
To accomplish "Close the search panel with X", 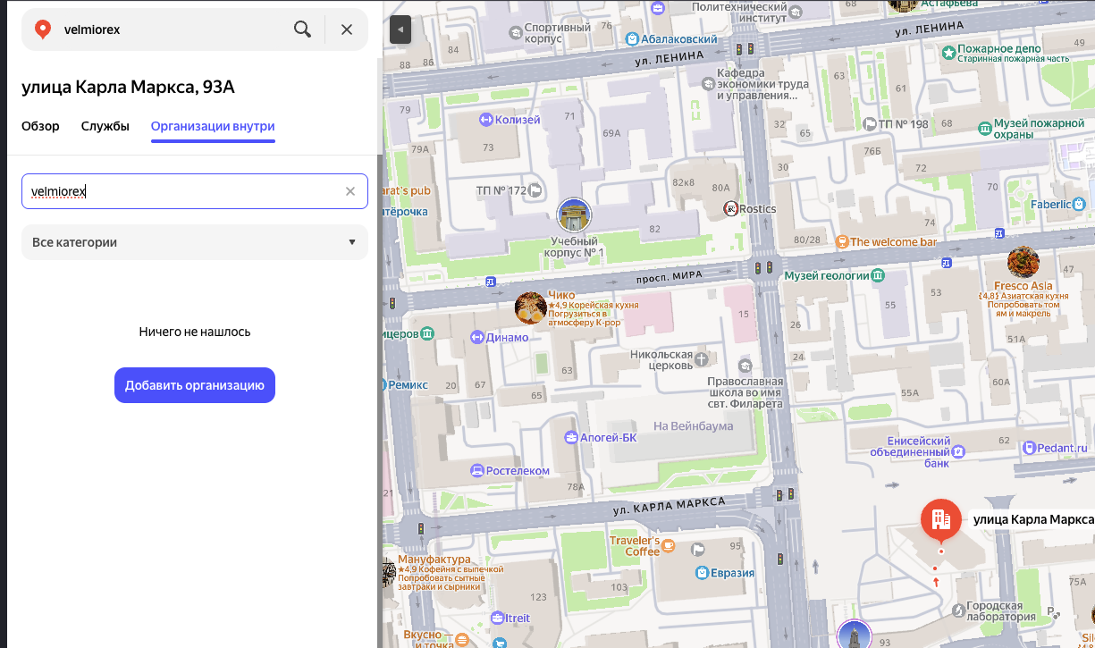I will coord(347,29).
